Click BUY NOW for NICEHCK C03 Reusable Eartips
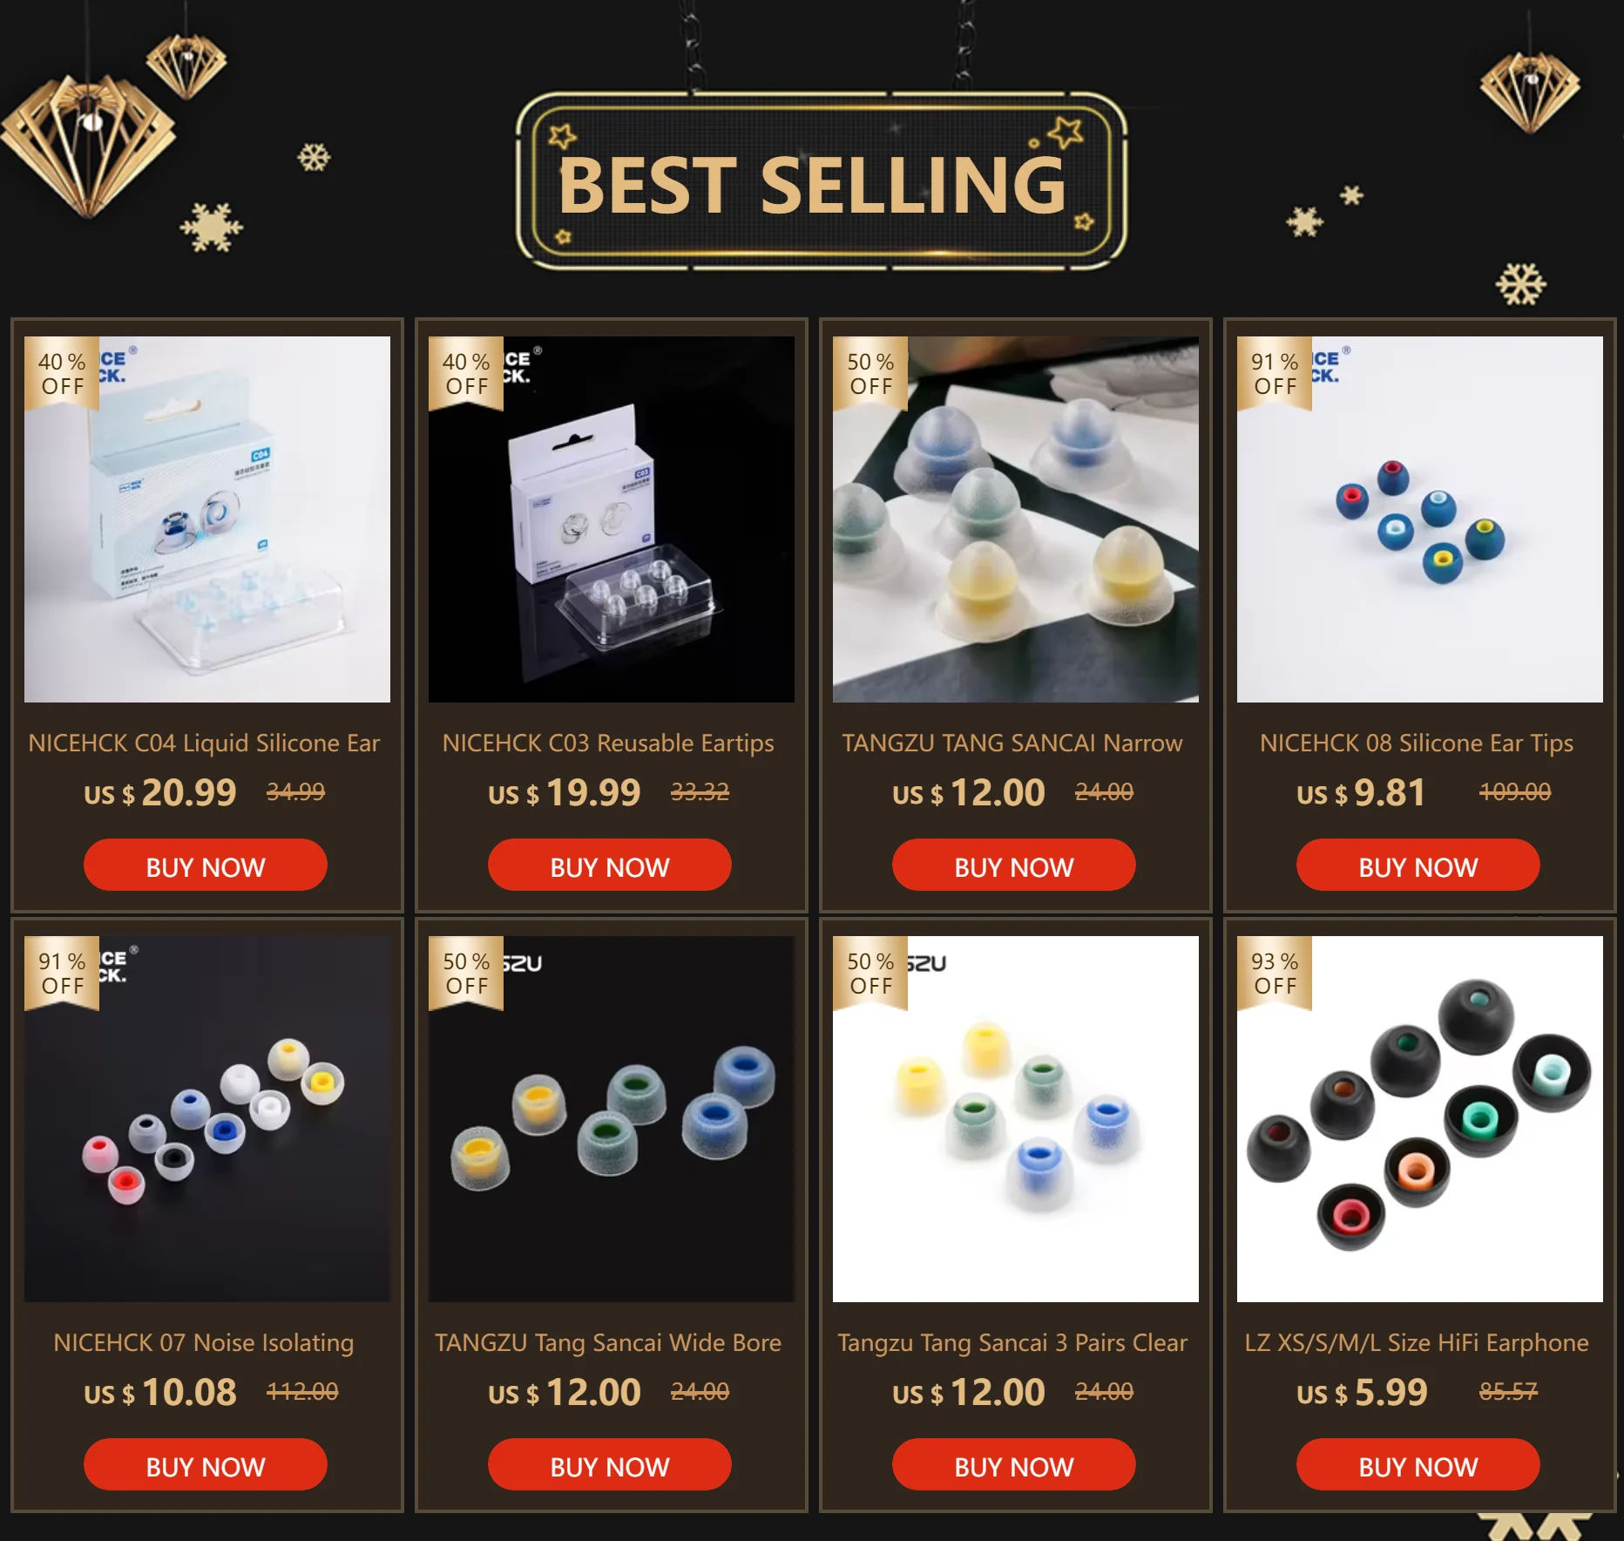1624x1541 pixels. pos(610,865)
